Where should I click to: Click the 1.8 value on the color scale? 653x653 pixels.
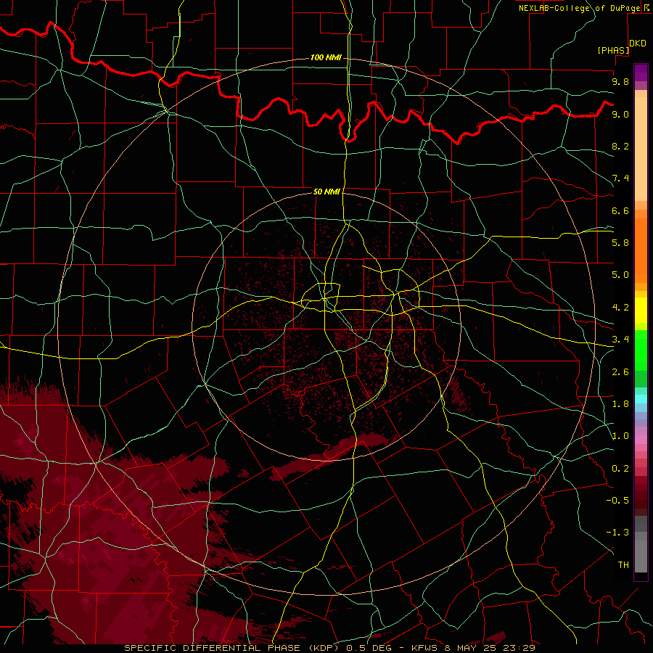620,404
